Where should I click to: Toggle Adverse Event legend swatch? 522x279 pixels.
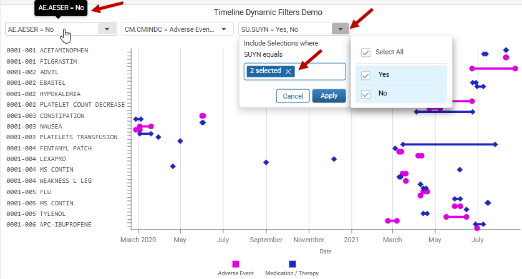236,264
